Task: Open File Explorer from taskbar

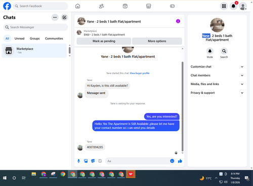Action: [x=34, y=174]
